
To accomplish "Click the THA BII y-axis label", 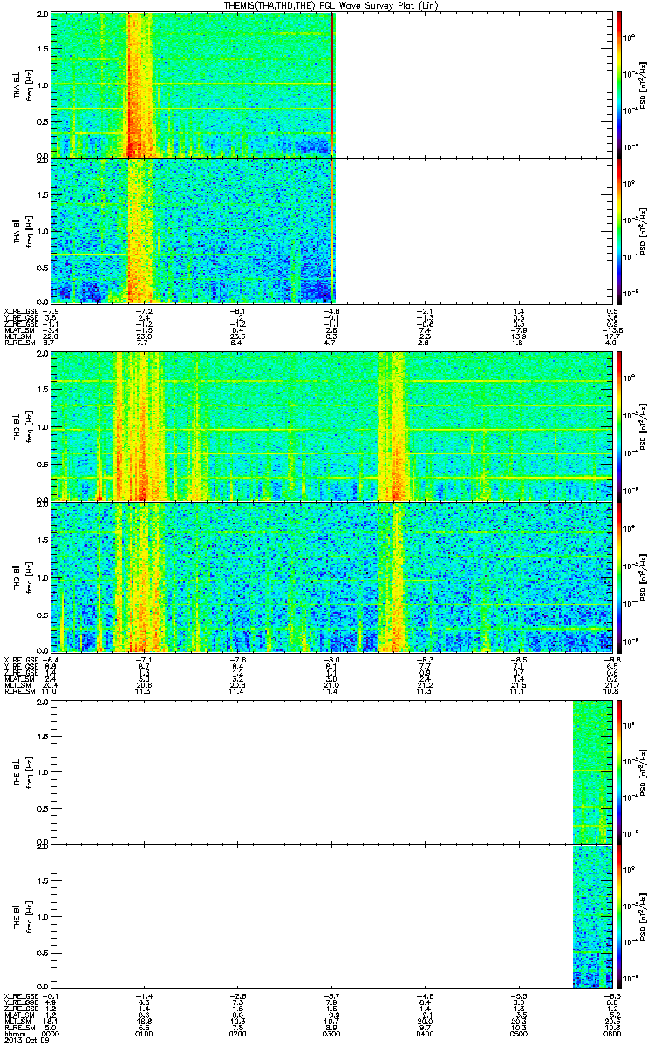I will coord(22,231).
